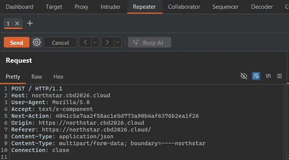Switch request view to Raw

pos(37,76)
